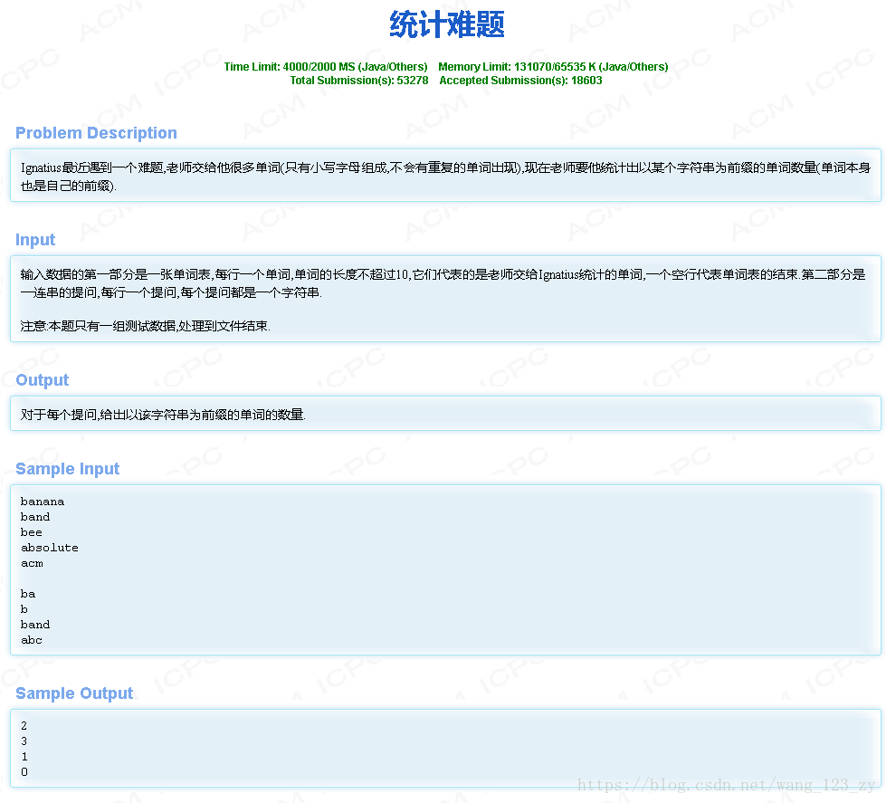Click sample word bee
Viewport: 886px width, 803px height.
point(31,532)
